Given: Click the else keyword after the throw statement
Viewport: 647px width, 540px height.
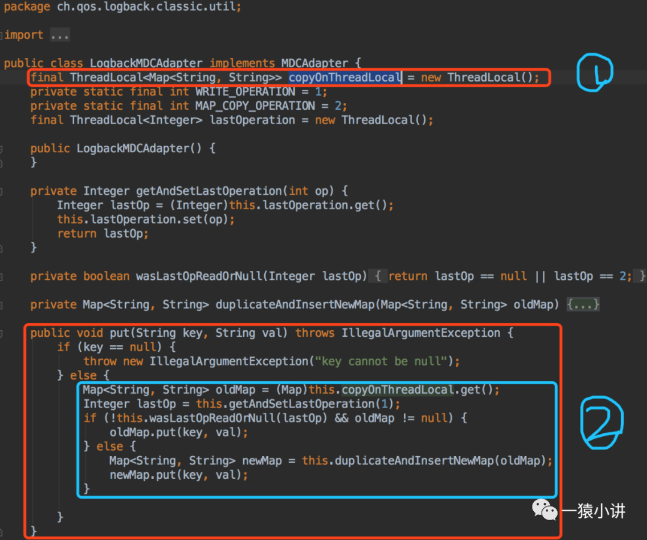Looking at the screenshot, I should click(x=83, y=376).
